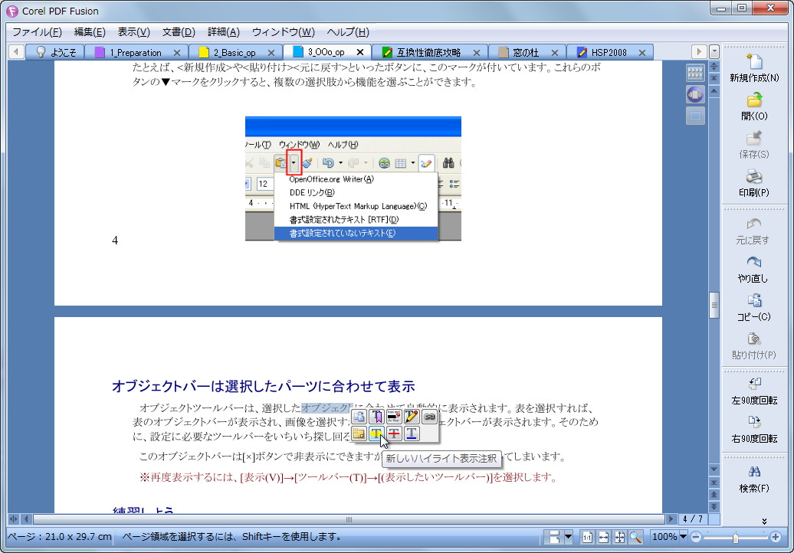The image size is (794, 553).
Task: Click the purple bookmark annotation icon
Action: tap(376, 417)
